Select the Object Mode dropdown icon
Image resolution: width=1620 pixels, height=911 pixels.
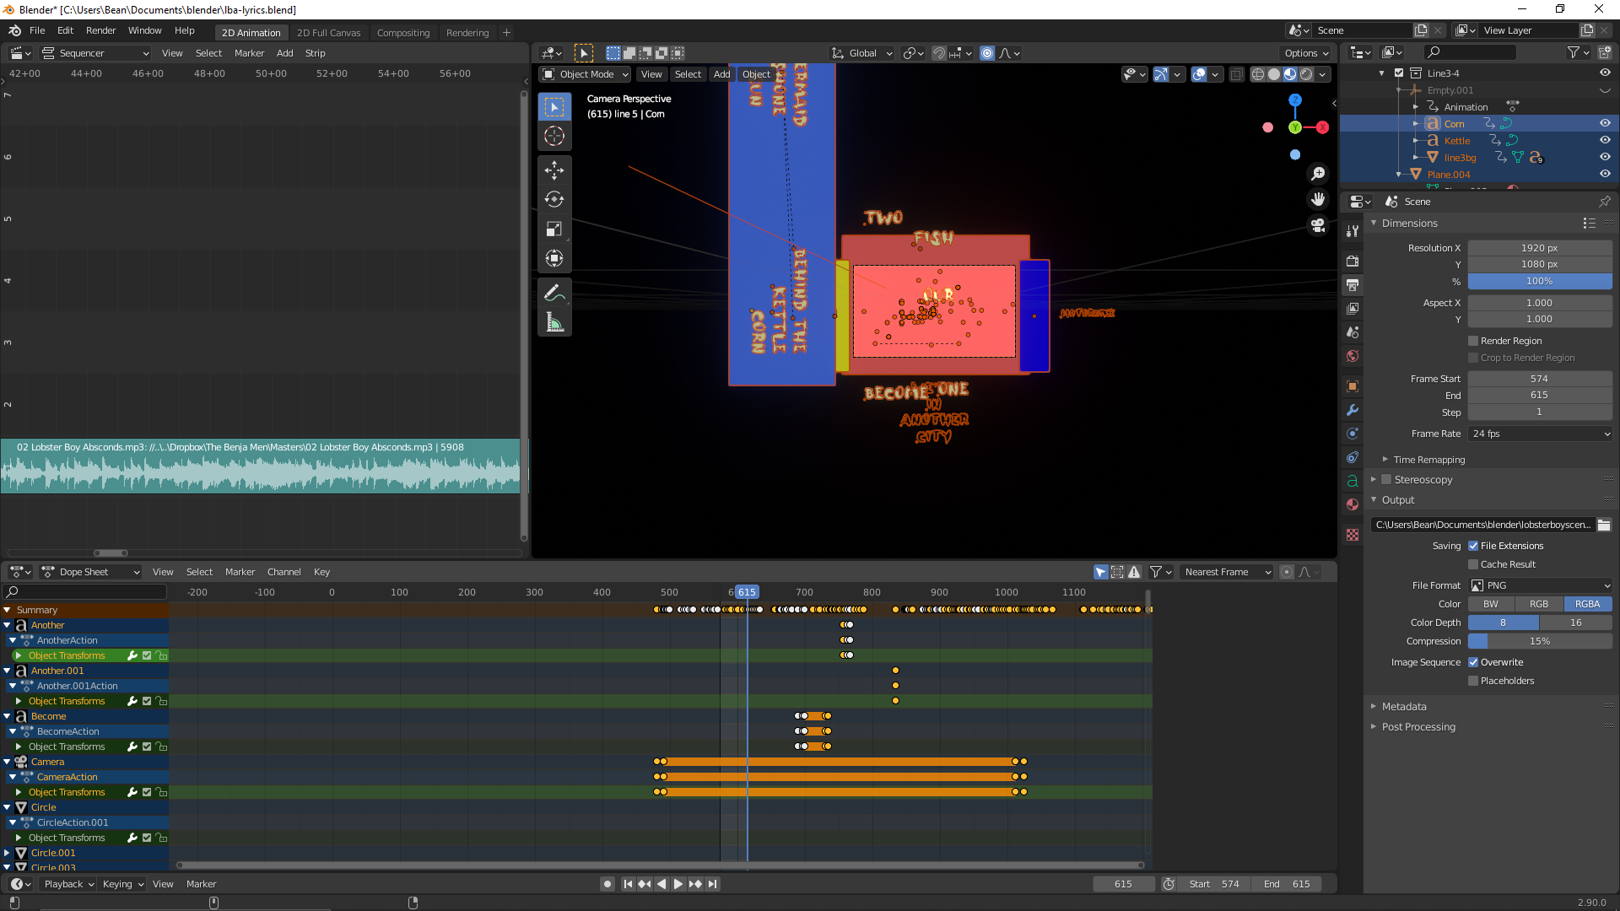622,73
